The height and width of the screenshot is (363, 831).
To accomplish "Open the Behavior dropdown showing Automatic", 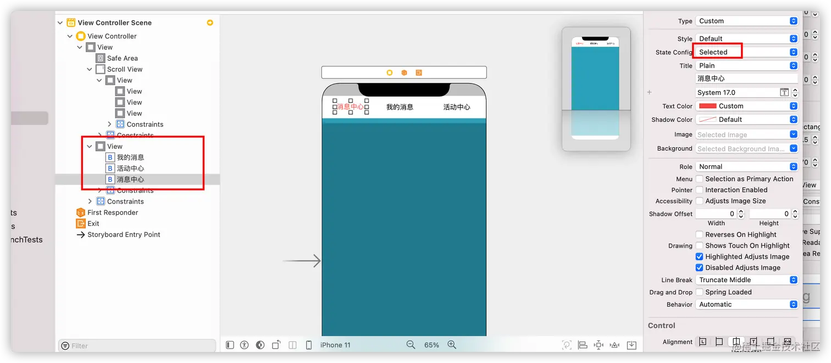I will [746, 304].
